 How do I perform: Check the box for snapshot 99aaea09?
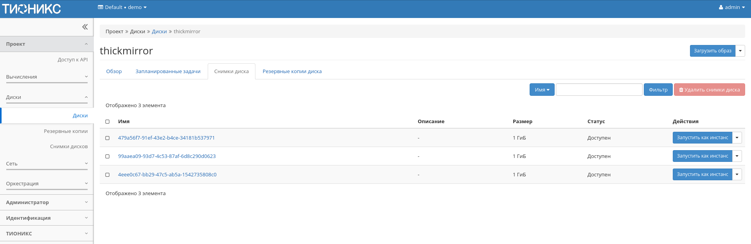coord(108,156)
